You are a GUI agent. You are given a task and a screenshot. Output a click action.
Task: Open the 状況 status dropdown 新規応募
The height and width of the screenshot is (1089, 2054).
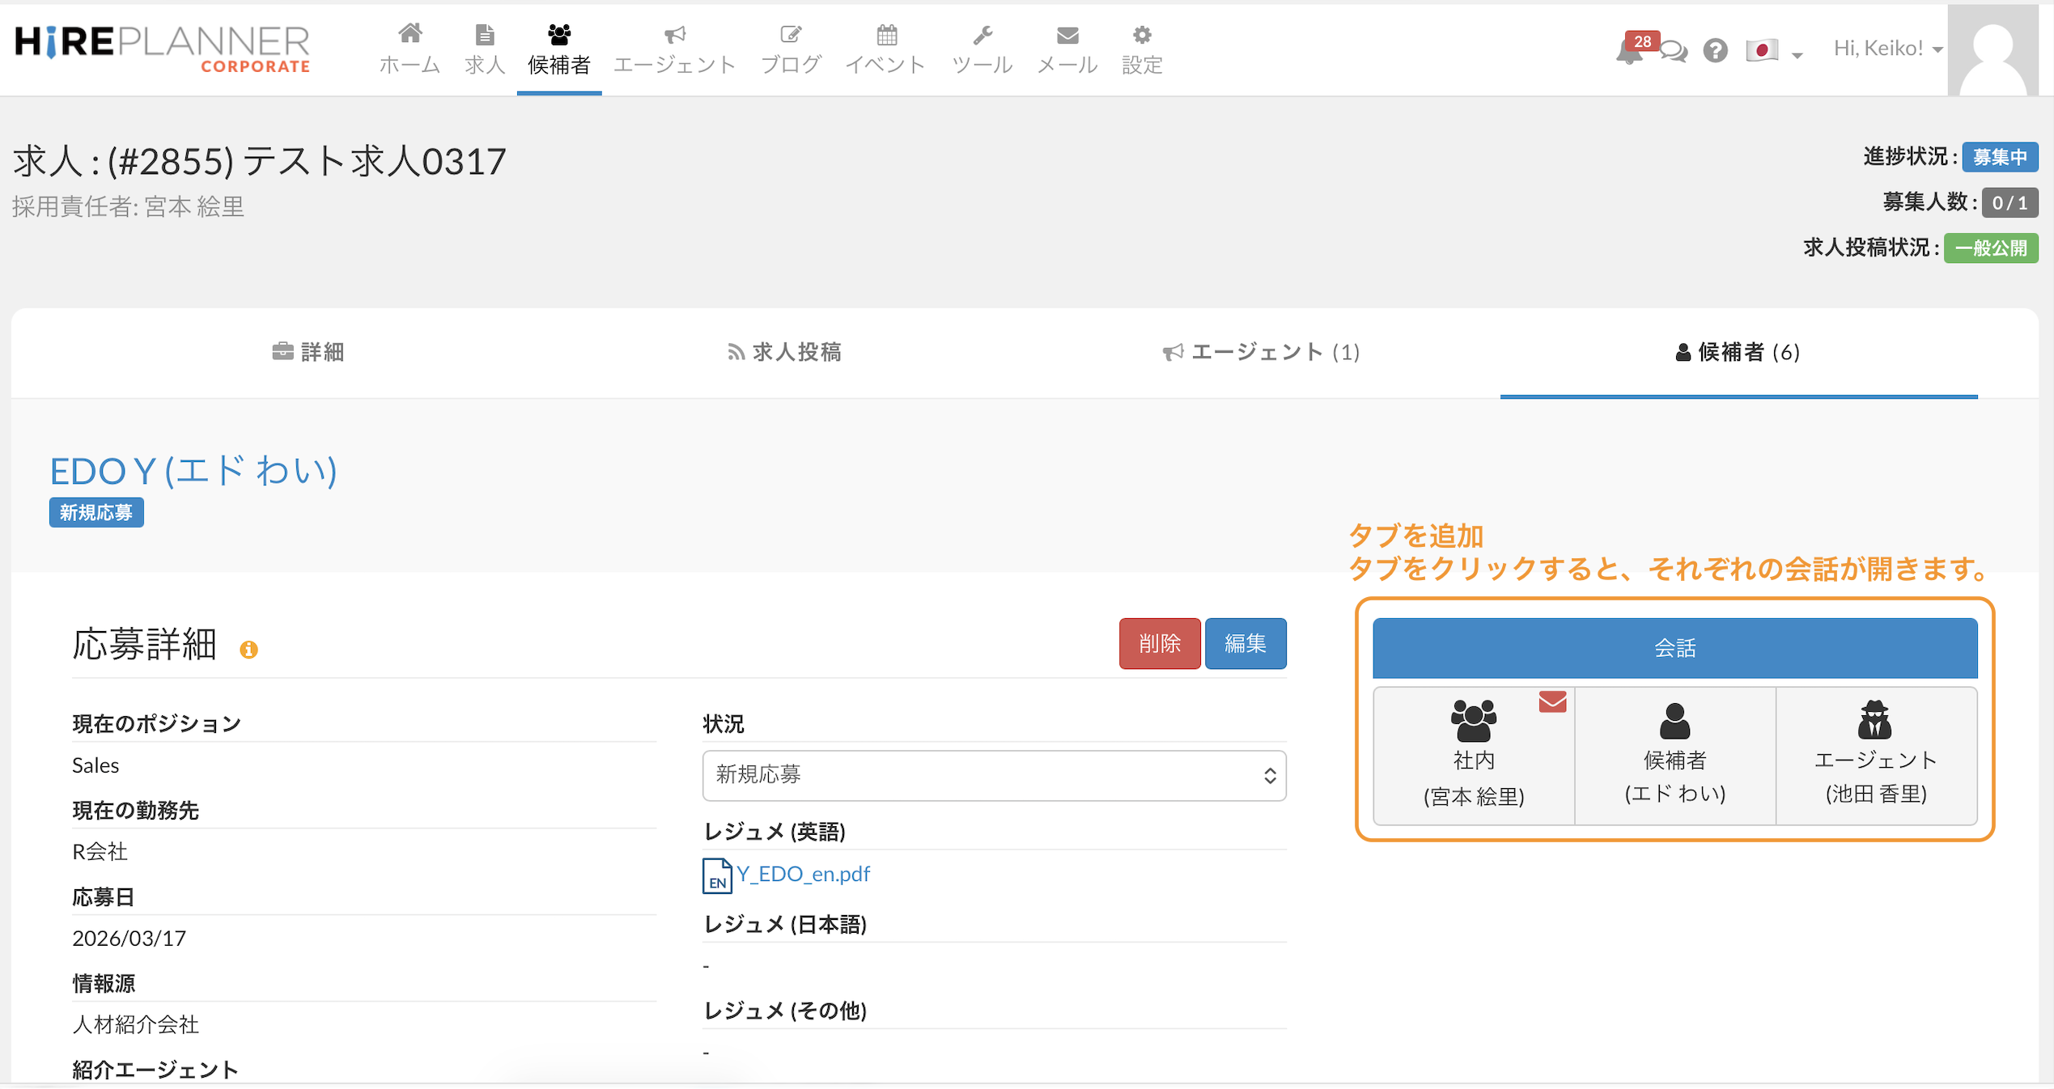994,775
